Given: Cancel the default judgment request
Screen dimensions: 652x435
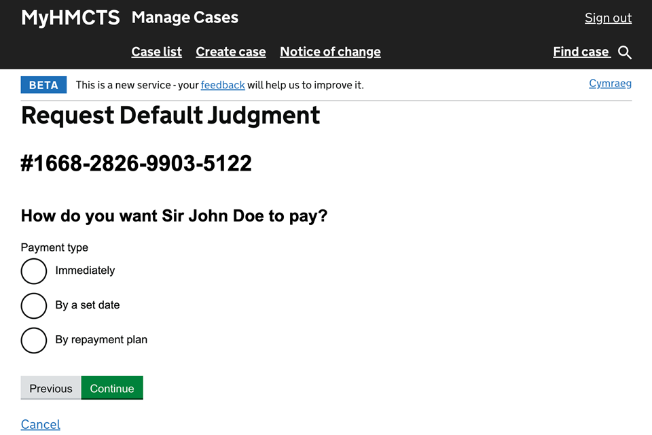Looking at the screenshot, I should click(x=41, y=424).
